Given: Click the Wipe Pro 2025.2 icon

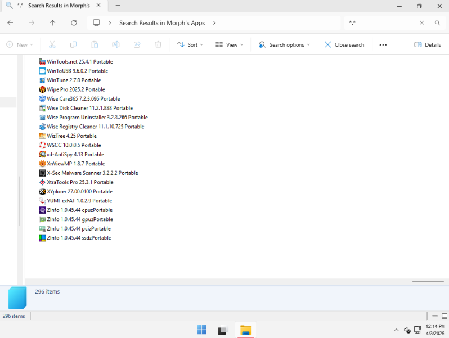Looking at the screenshot, I should pyautogui.click(x=42, y=89).
